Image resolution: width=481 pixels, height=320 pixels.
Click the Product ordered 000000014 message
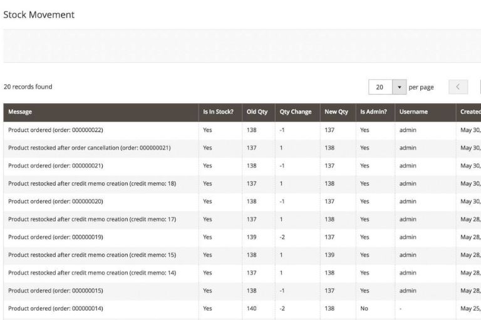56,308
